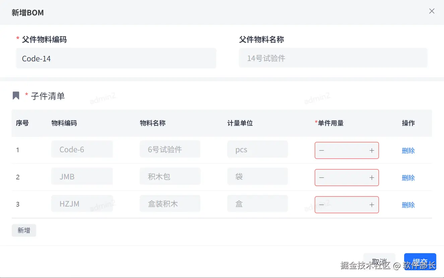
Task: Increase 单件用量 for the JMB row
Action: tap(372, 178)
